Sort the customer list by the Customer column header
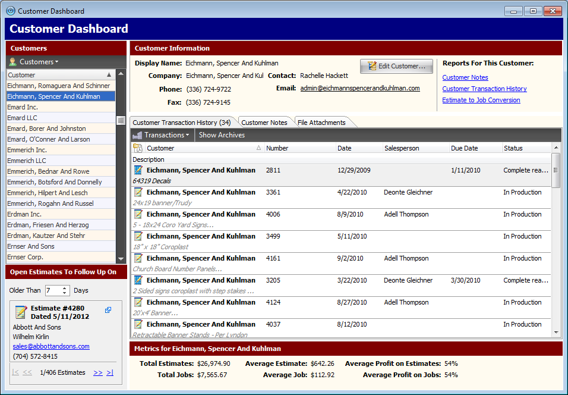The width and height of the screenshot is (568, 395). pos(56,75)
